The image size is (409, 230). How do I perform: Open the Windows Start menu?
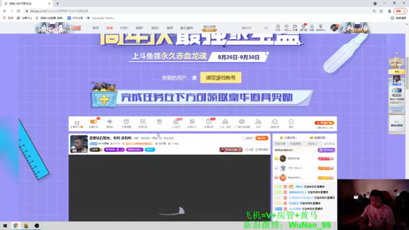click(x=5, y=225)
